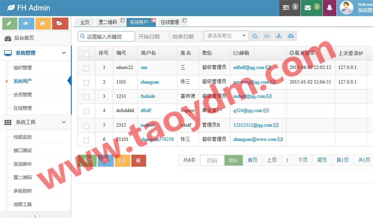Click the user avatar in header
373x218 pixels.
click(x=346, y=8)
